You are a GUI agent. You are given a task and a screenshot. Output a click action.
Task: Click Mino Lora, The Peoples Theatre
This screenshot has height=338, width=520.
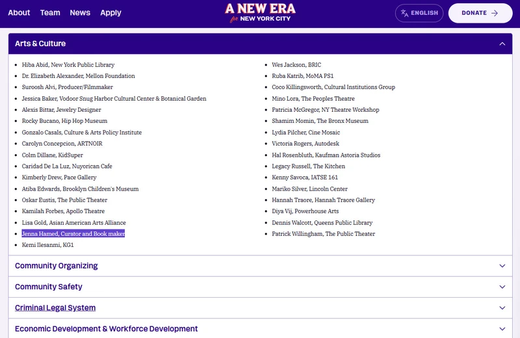(x=313, y=99)
